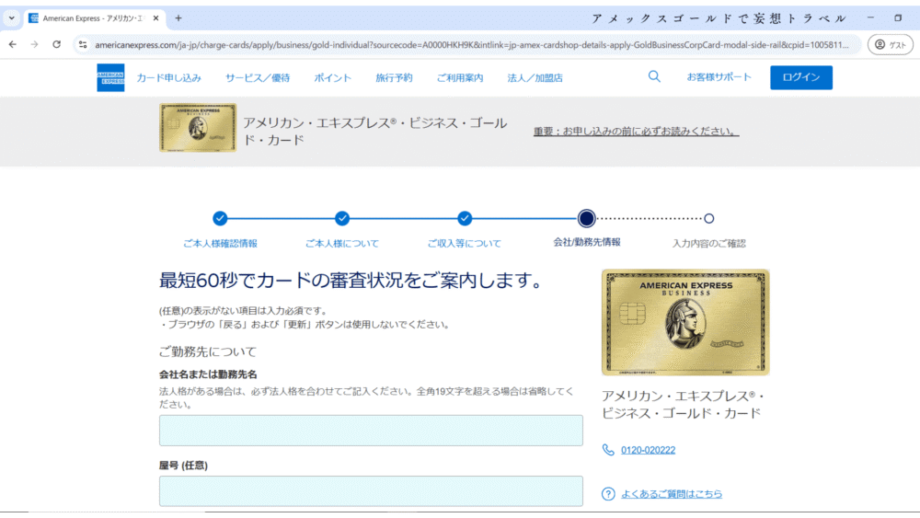
Task: Click the phone icon beside 0120-020222
Action: (x=608, y=450)
